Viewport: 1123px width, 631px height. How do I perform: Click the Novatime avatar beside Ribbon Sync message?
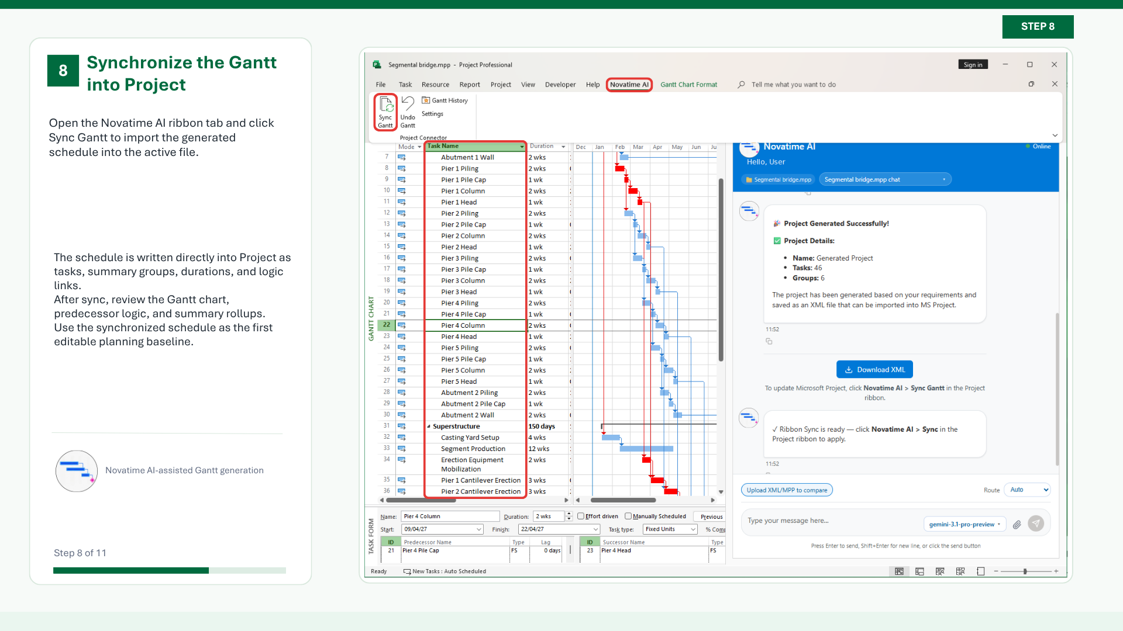[x=749, y=418]
